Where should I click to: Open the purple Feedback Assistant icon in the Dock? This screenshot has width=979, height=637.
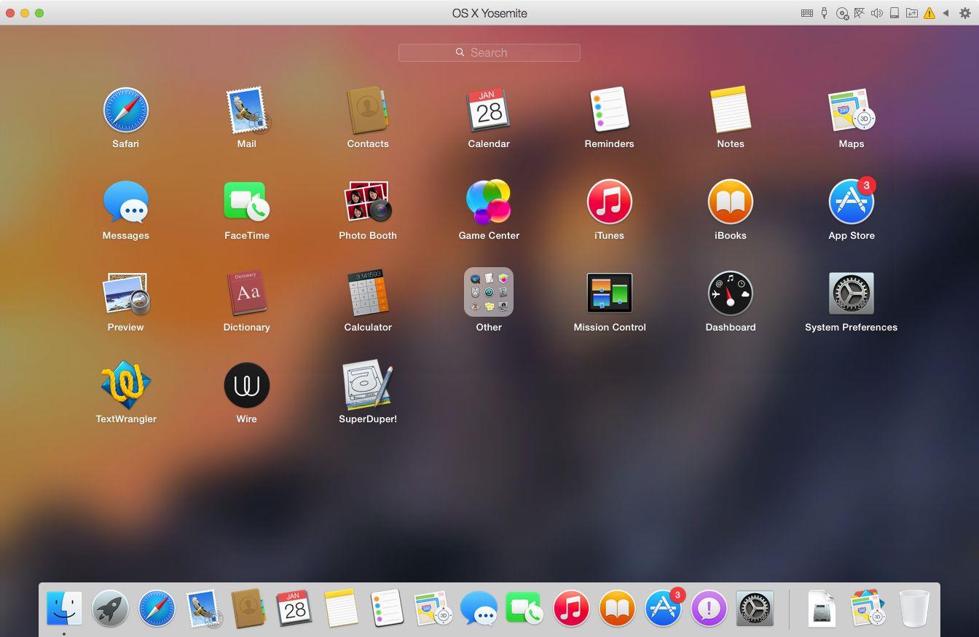coord(709,609)
